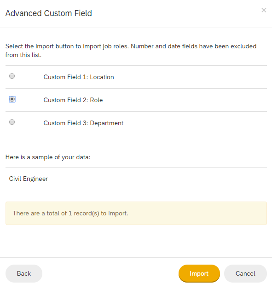The height and width of the screenshot is (289, 272).
Task: Click the Civil Engineer sample data entry
Action: coord(29,179)
